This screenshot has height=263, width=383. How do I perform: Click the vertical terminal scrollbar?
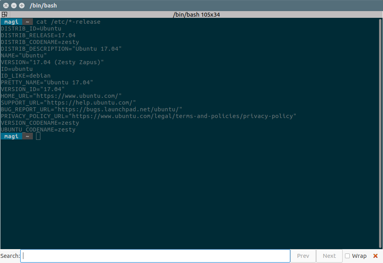click(380, 133)
